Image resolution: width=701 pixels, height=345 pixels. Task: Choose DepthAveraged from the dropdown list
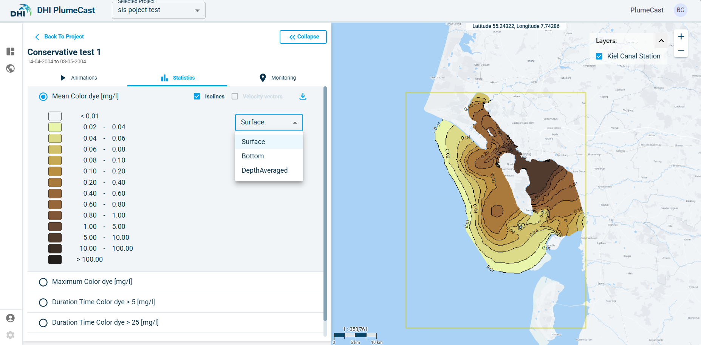click(x=265, y=170)
